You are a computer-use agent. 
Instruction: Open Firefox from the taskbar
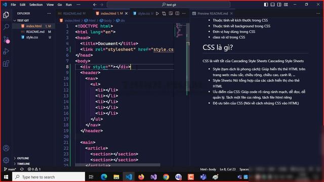point(141,177)
